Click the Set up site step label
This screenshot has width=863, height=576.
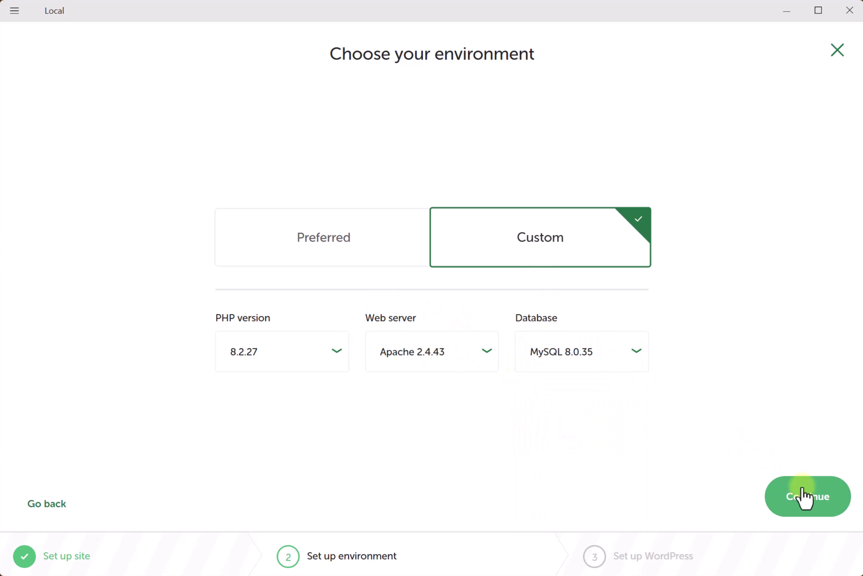67,556
